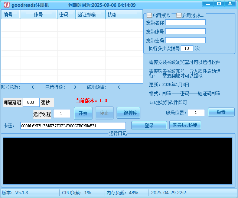
Task: Click the 宽带名称 input field
Action: click(x=185, y=22)
